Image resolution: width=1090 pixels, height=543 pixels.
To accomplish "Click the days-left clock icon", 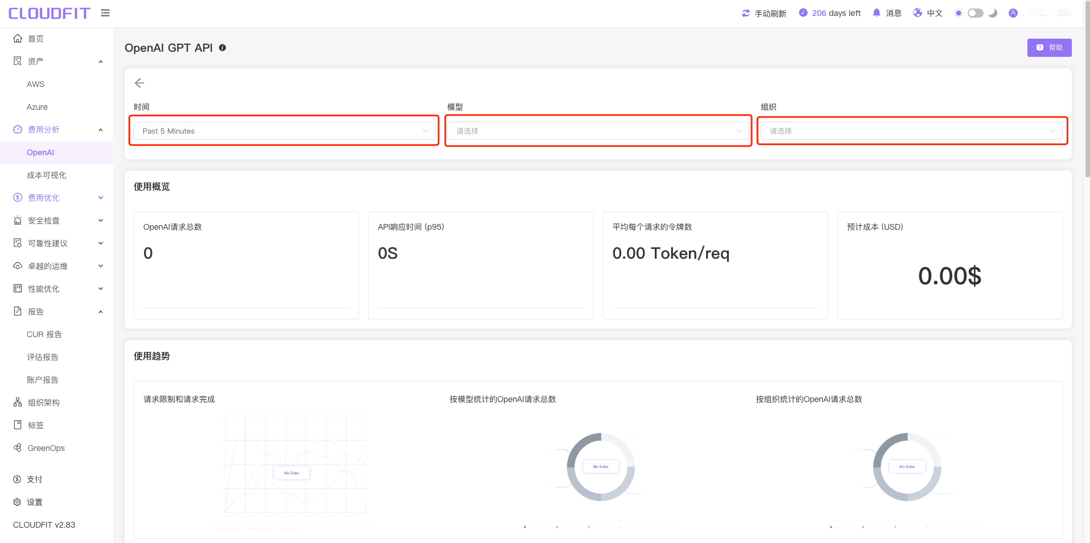I will (803, 13).
